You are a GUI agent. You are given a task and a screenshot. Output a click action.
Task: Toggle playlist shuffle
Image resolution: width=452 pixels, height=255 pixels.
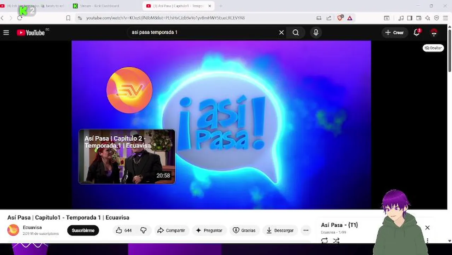tap(336, 240)
